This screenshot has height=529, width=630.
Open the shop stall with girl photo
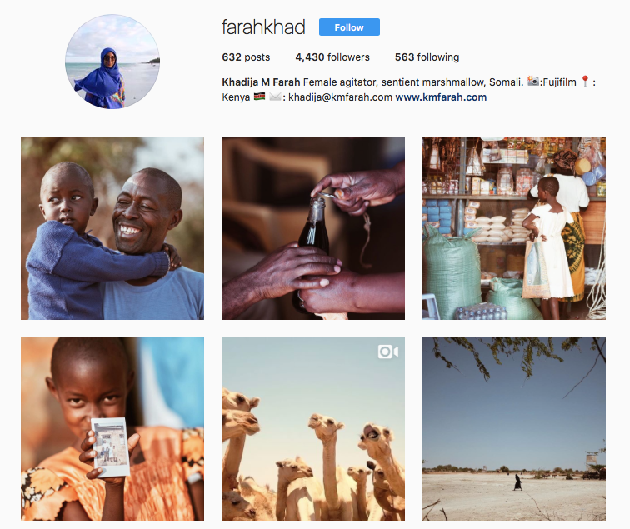pyautogui.click(x=514, y=228)
